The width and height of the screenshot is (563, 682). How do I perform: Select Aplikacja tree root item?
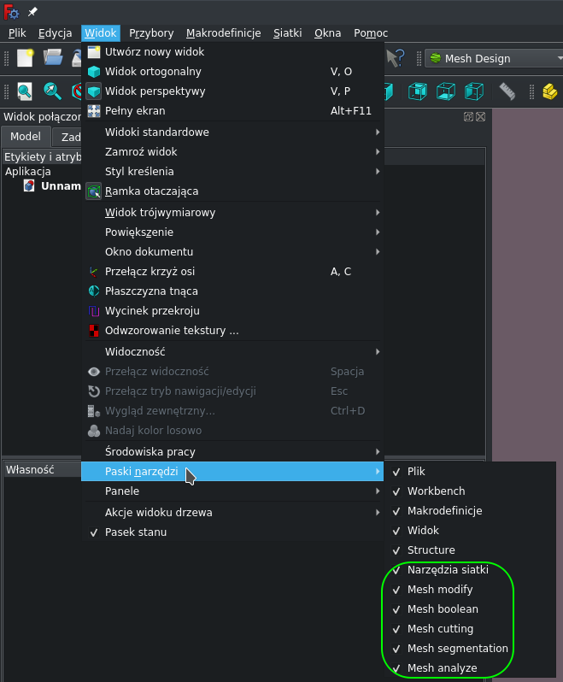(x=28, y=172)
